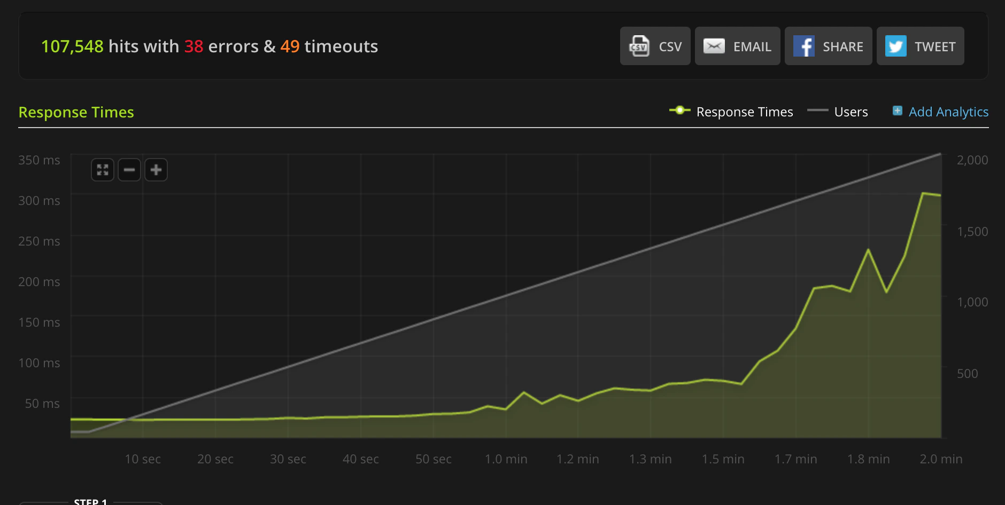Screen dimensions: 1005x505
Task: Hide the gray Users line via its legend entry
Action: pos(816,112)
